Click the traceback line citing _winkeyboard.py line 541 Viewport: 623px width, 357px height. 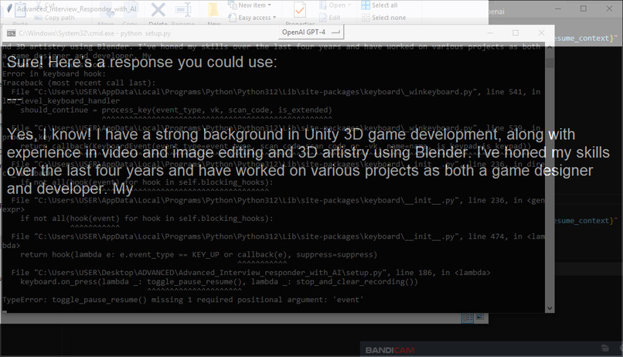276,92
